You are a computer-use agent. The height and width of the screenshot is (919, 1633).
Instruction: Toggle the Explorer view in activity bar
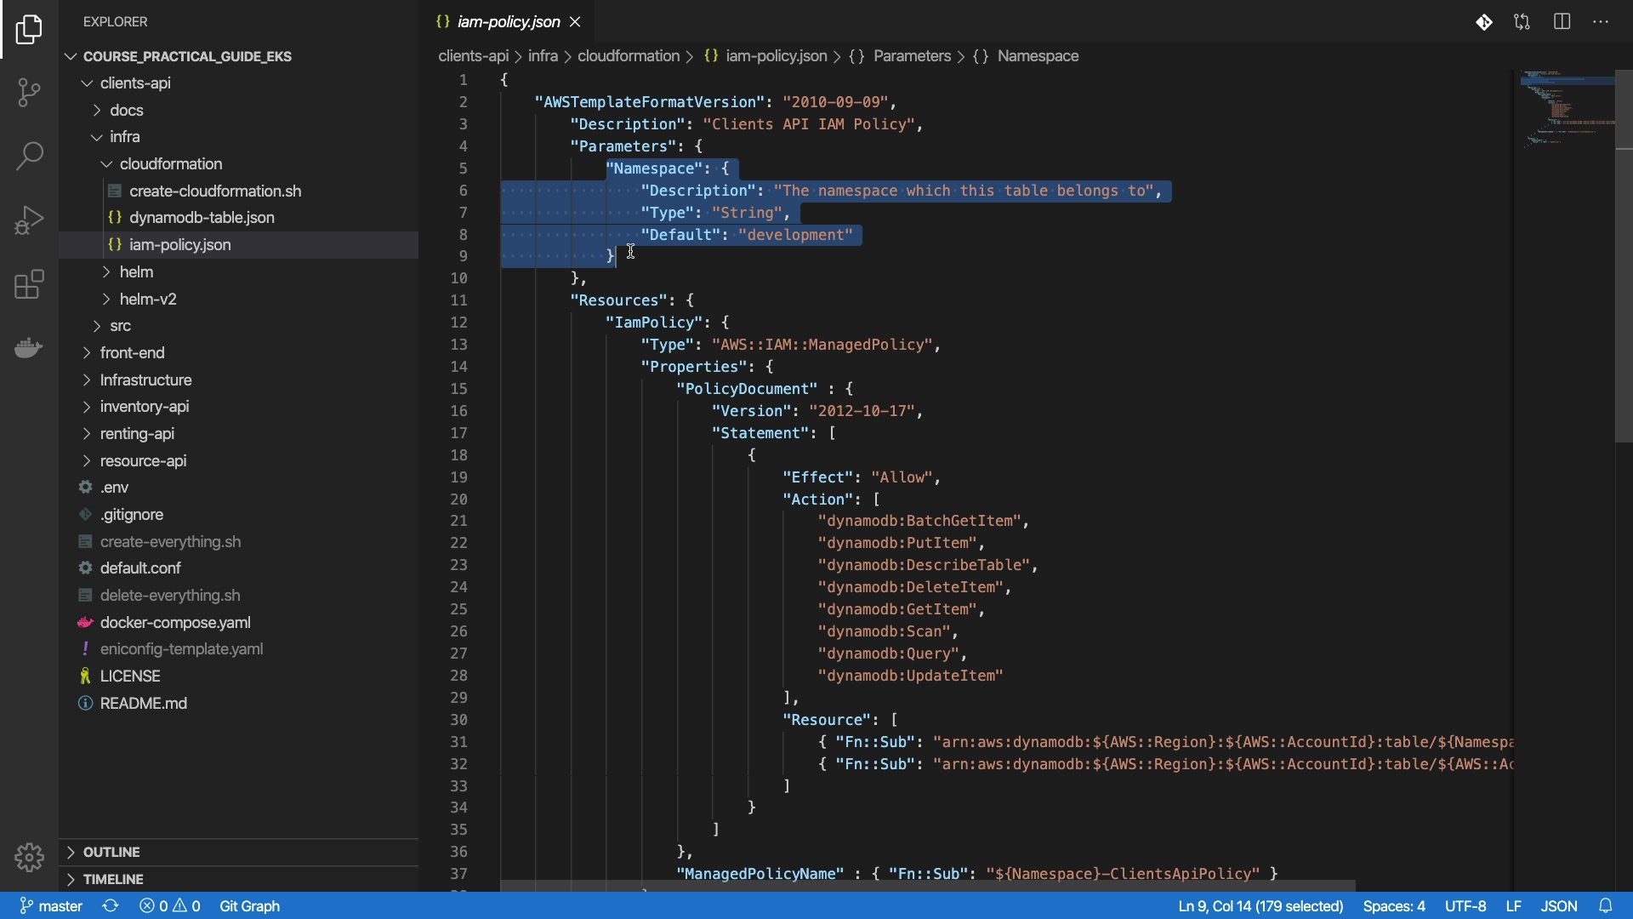(29, 30)
